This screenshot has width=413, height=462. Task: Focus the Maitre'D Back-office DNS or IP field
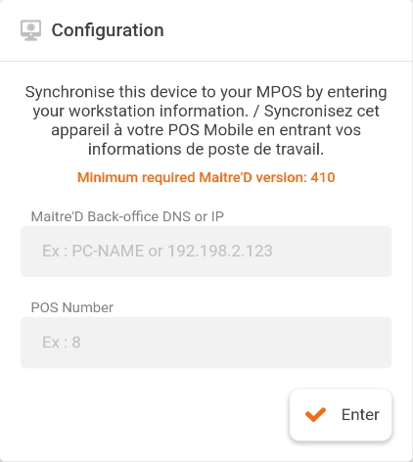click(x=206, y=252)
